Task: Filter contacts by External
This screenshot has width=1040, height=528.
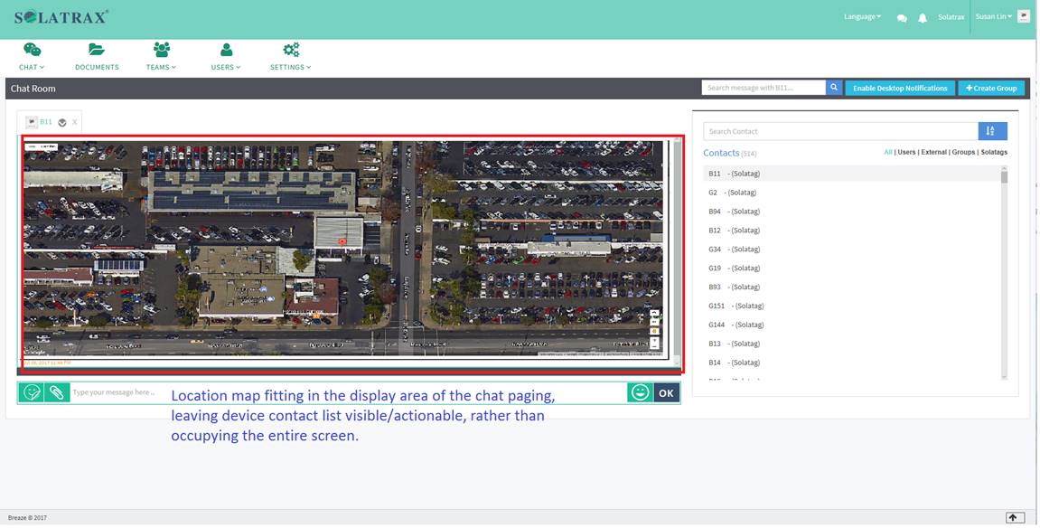Action: tap(934, 152)
